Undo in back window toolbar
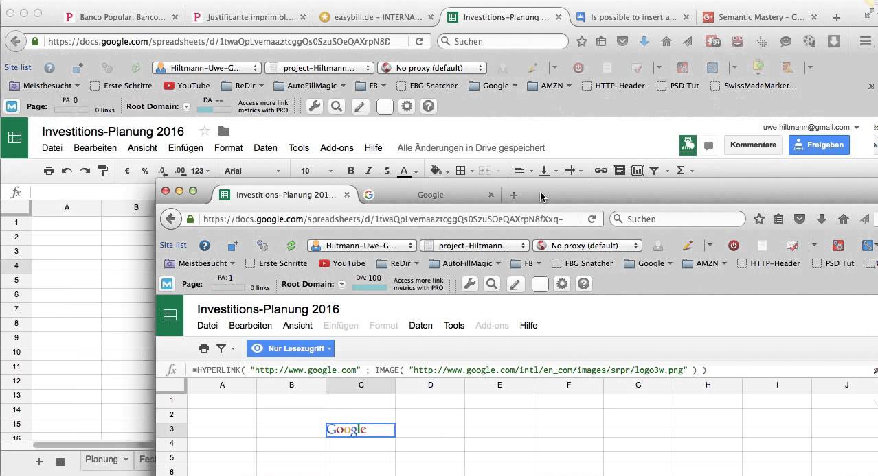This screenshot has width=878, height=476. [x=67, y=171]
